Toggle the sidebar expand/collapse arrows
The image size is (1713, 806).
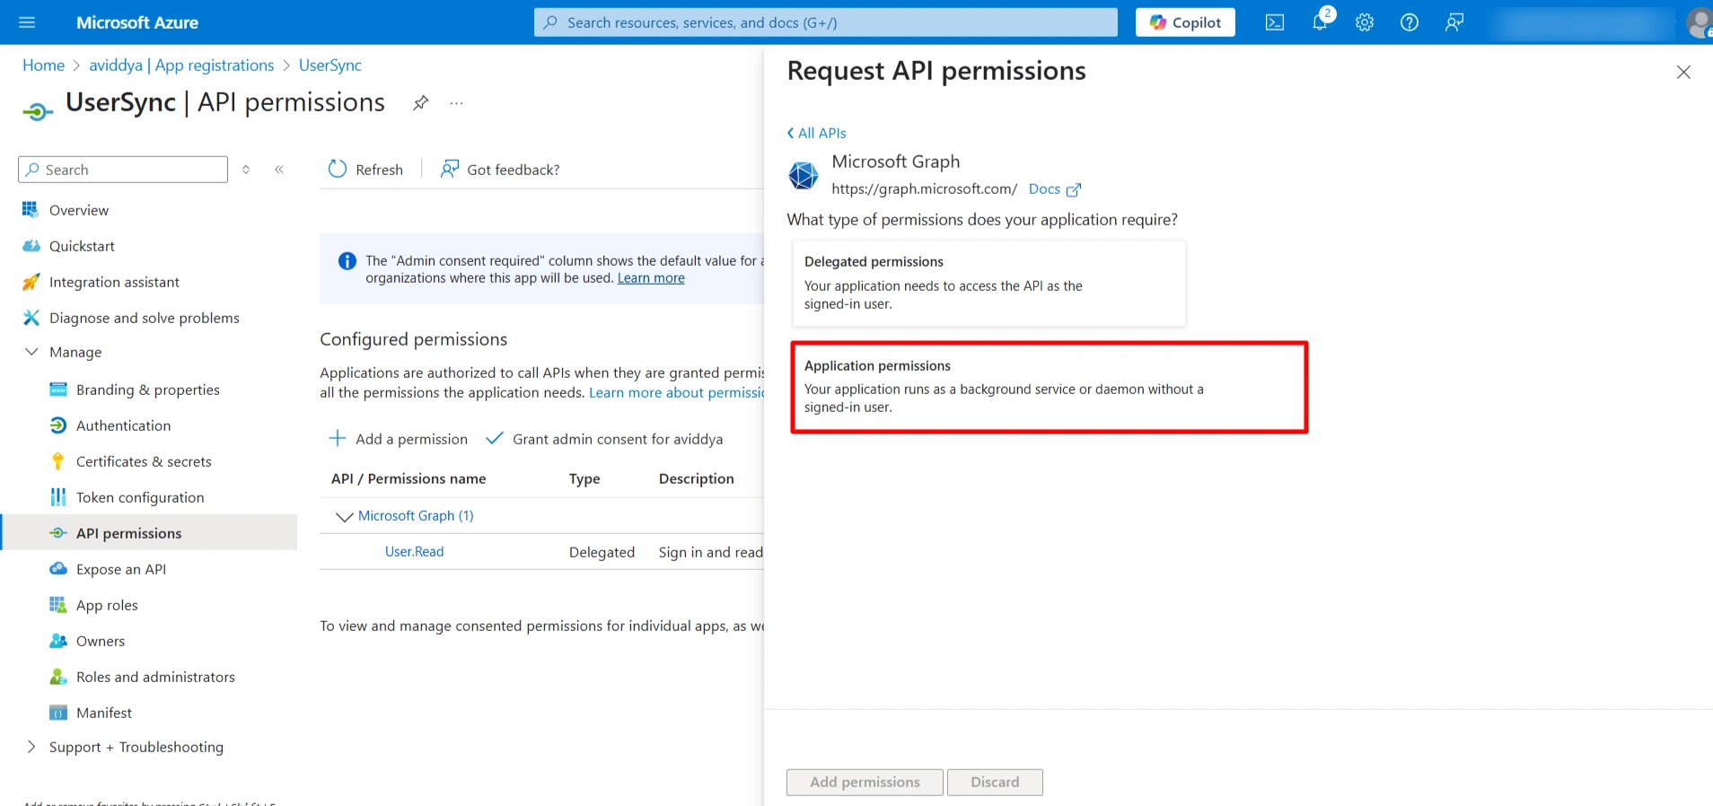point(246,169)
